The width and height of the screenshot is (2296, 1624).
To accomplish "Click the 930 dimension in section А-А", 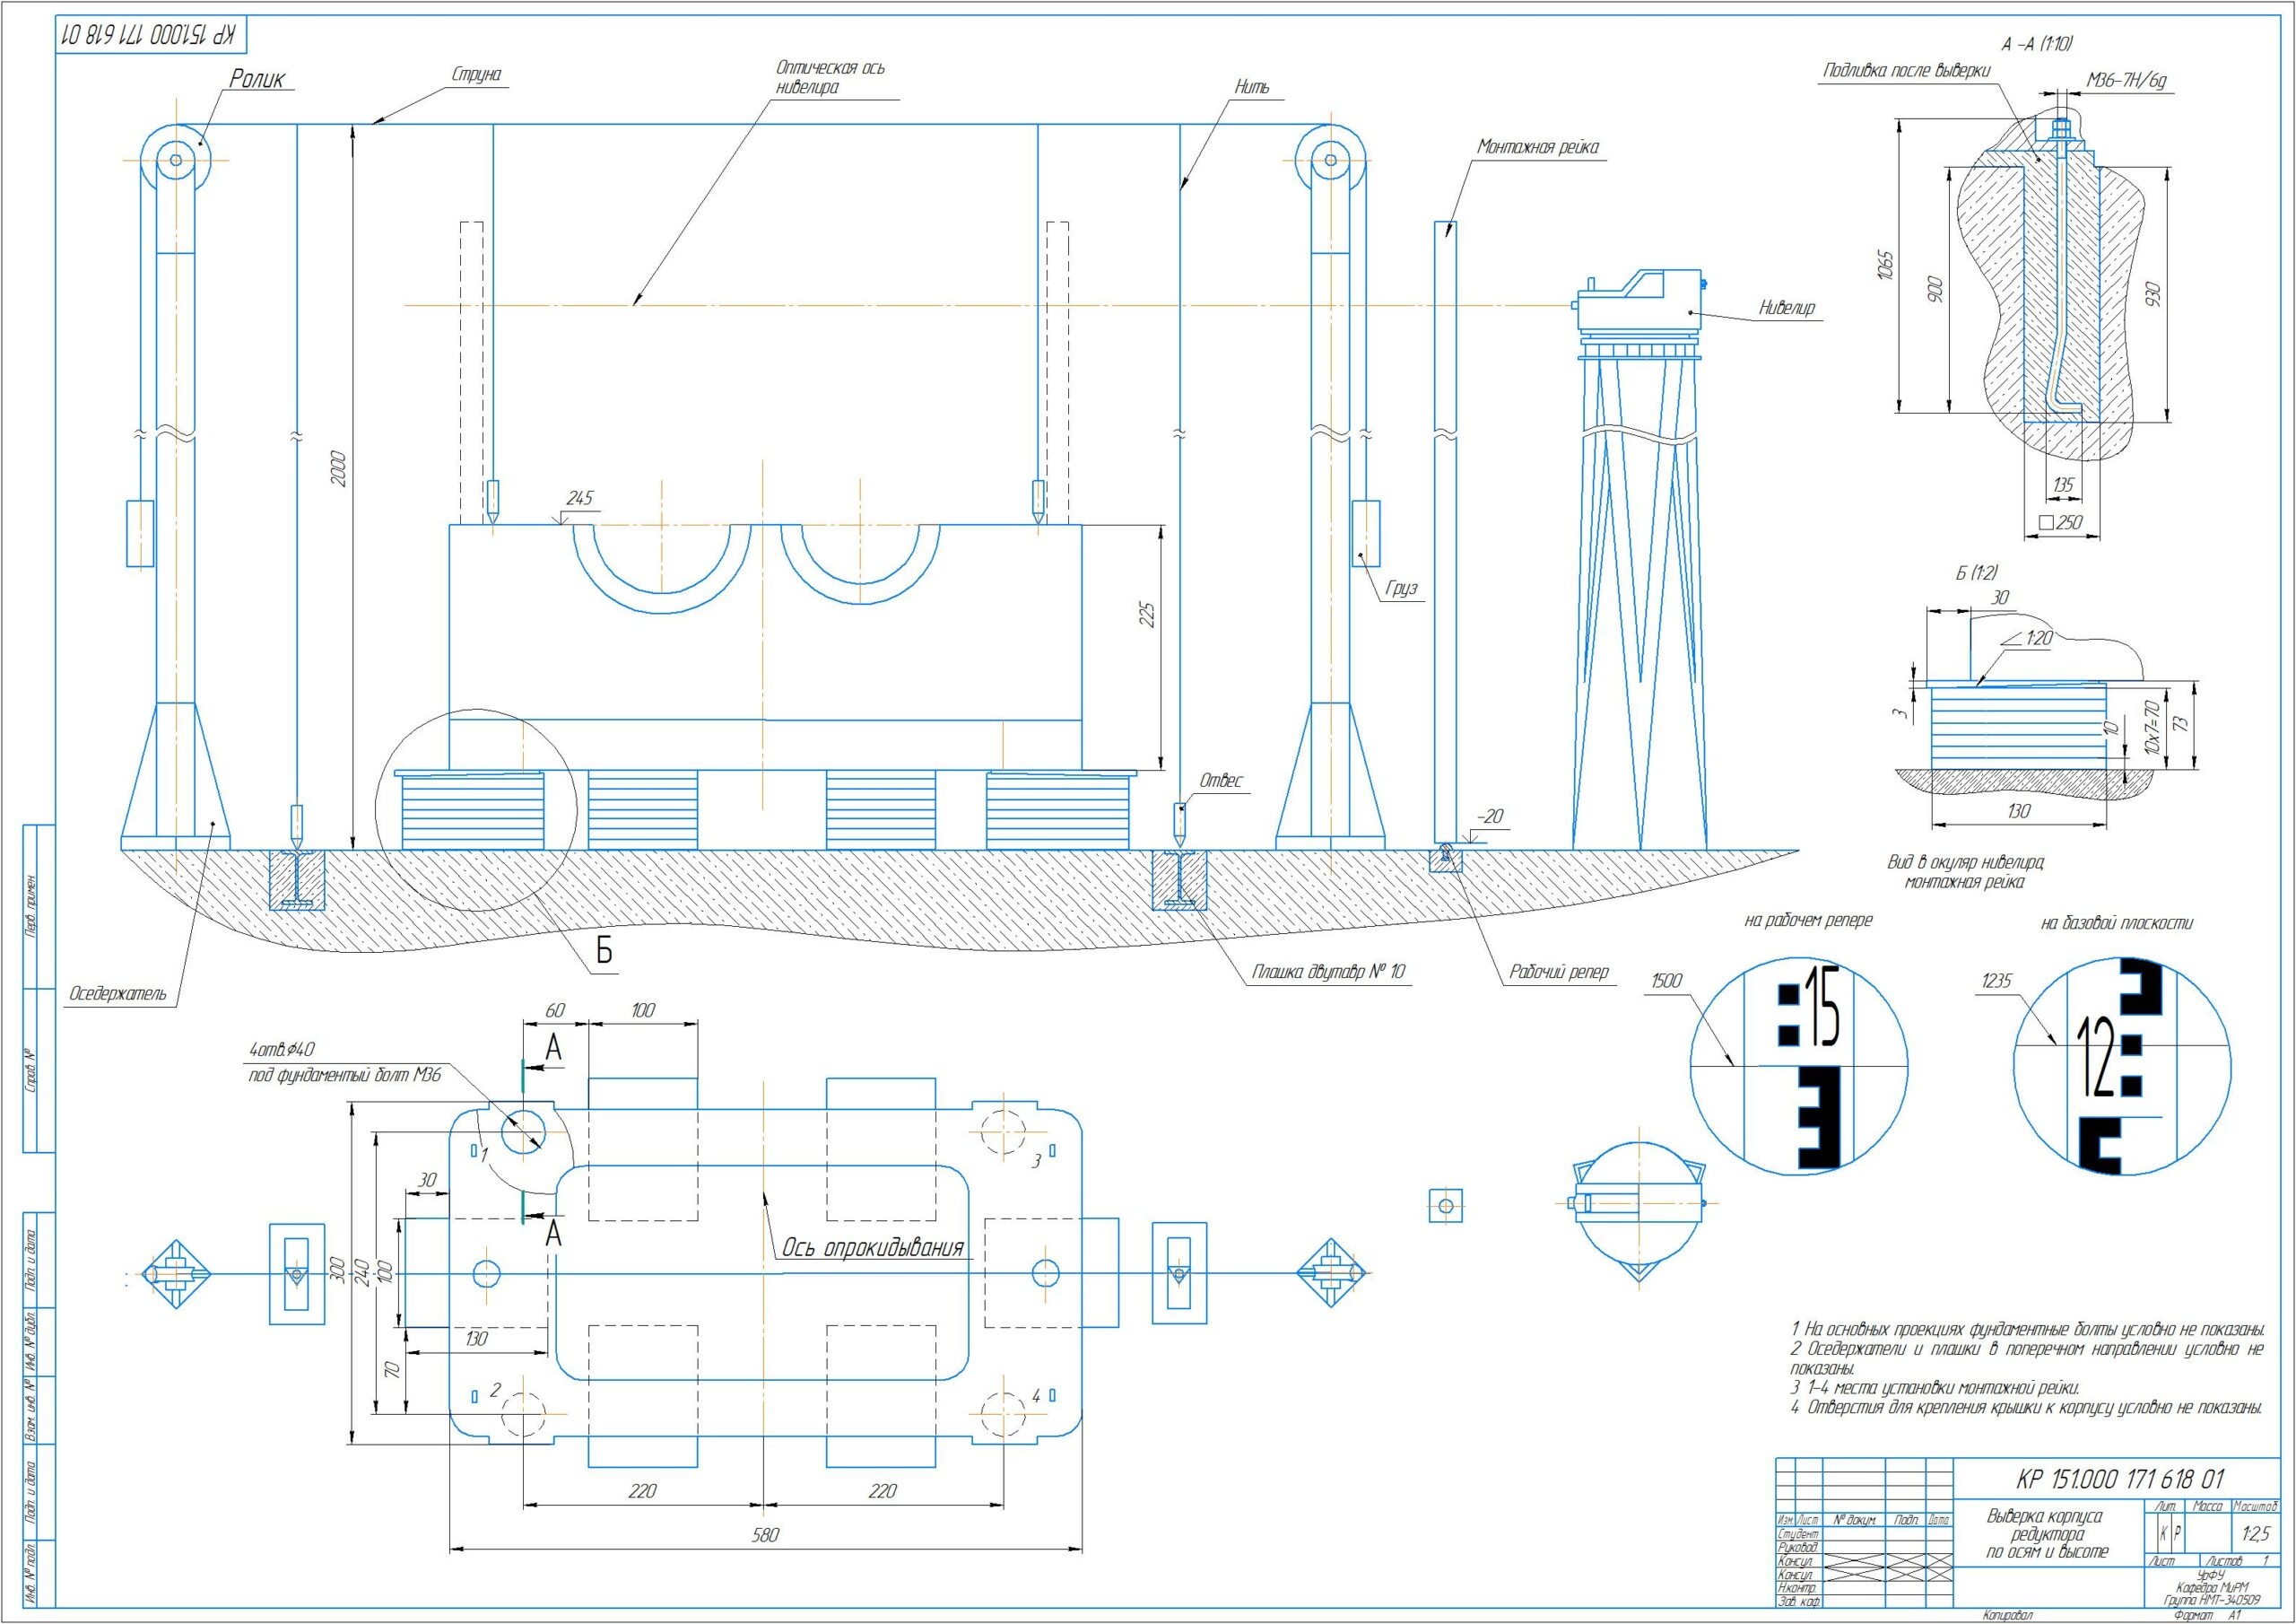I will 2154,294.
